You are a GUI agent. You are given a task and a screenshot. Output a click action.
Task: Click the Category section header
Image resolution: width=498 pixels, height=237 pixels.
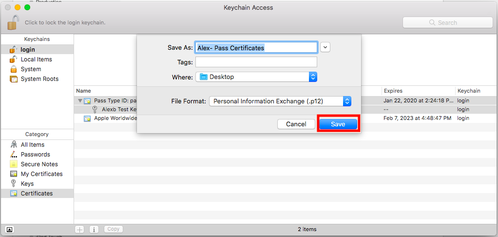(x=37, y=134)
